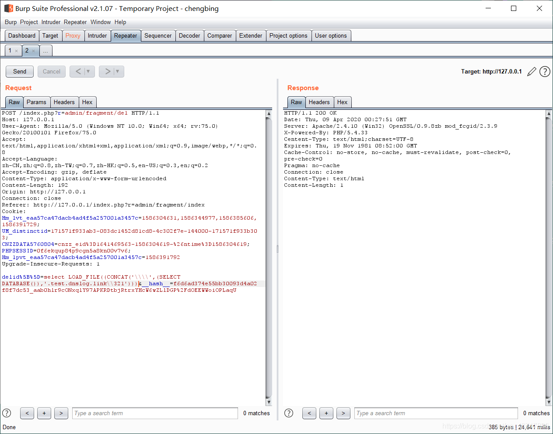This screenshot has height=434, width=553.
Task: Close Repeater tab 1 with its x
Action: pyautogui.click(x=17, y=51)
